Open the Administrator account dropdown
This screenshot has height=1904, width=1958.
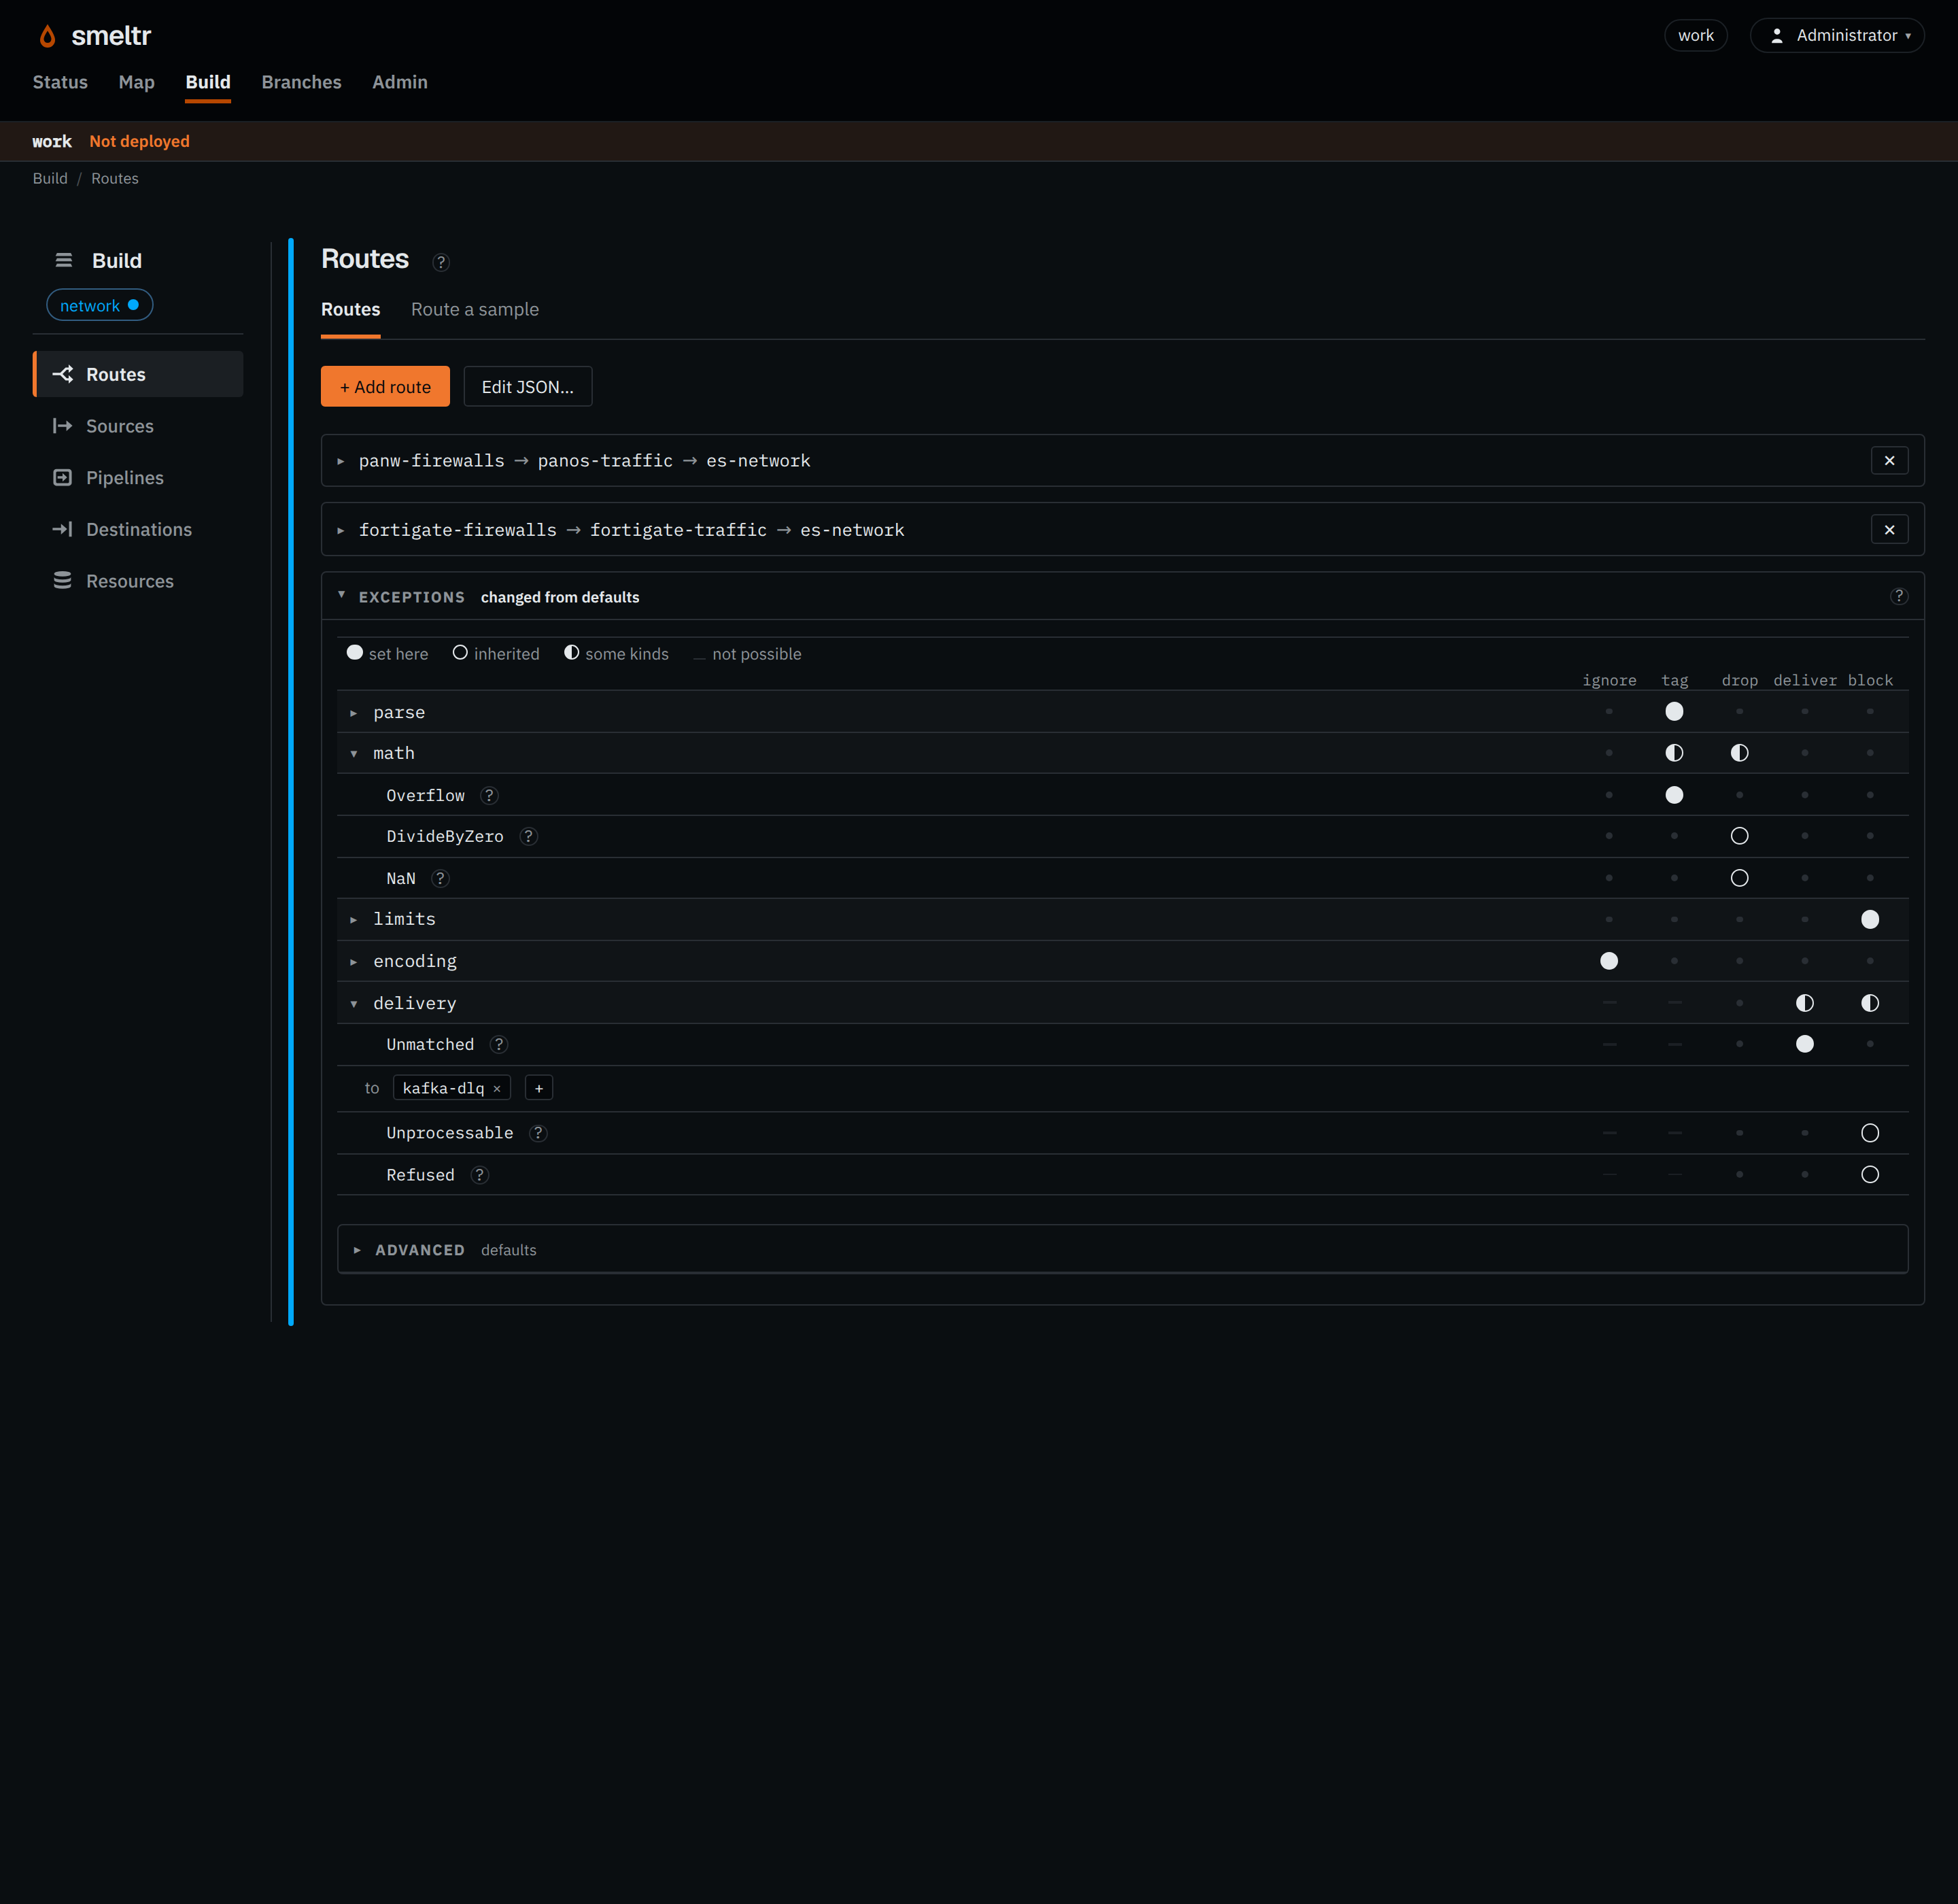(x=1837, y=35)
